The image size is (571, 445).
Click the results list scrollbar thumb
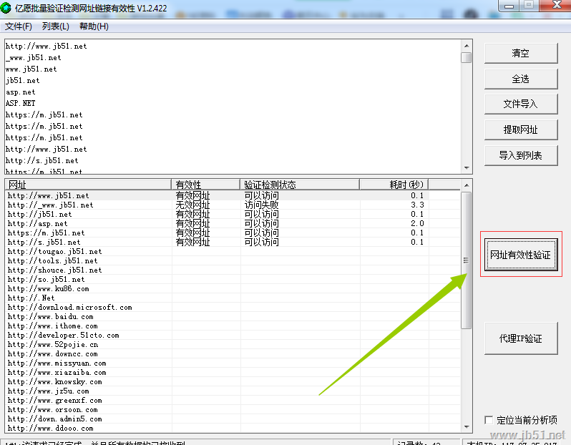pos(467,260)
